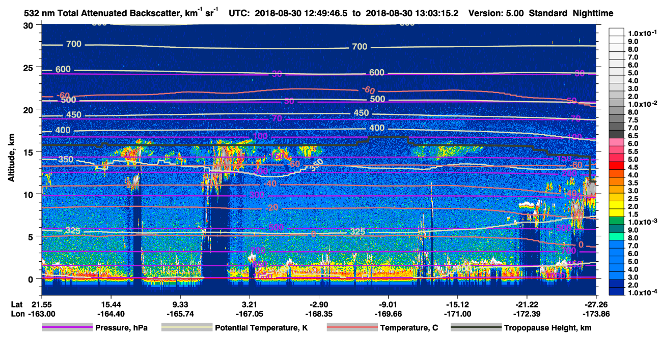
Task: Click the Potential Temperature legend line sample
Action: point(187,328)
